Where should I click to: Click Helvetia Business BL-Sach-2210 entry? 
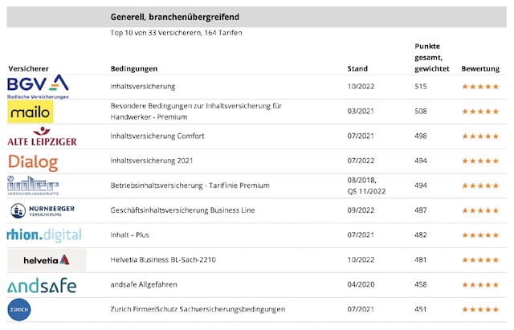point(163,260)
